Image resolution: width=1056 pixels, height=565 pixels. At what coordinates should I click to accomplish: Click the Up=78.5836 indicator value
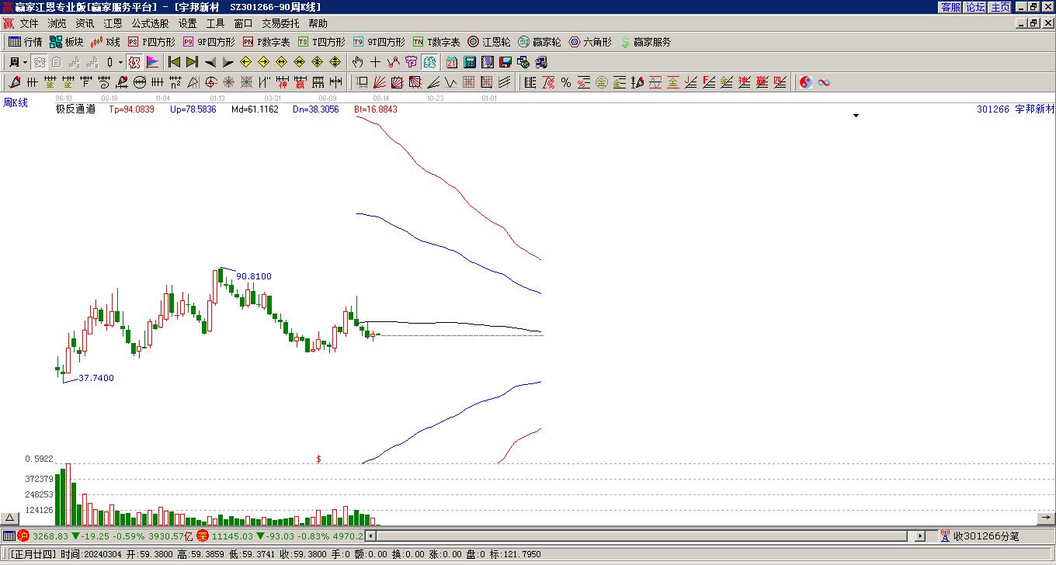(x=193, y=109)
